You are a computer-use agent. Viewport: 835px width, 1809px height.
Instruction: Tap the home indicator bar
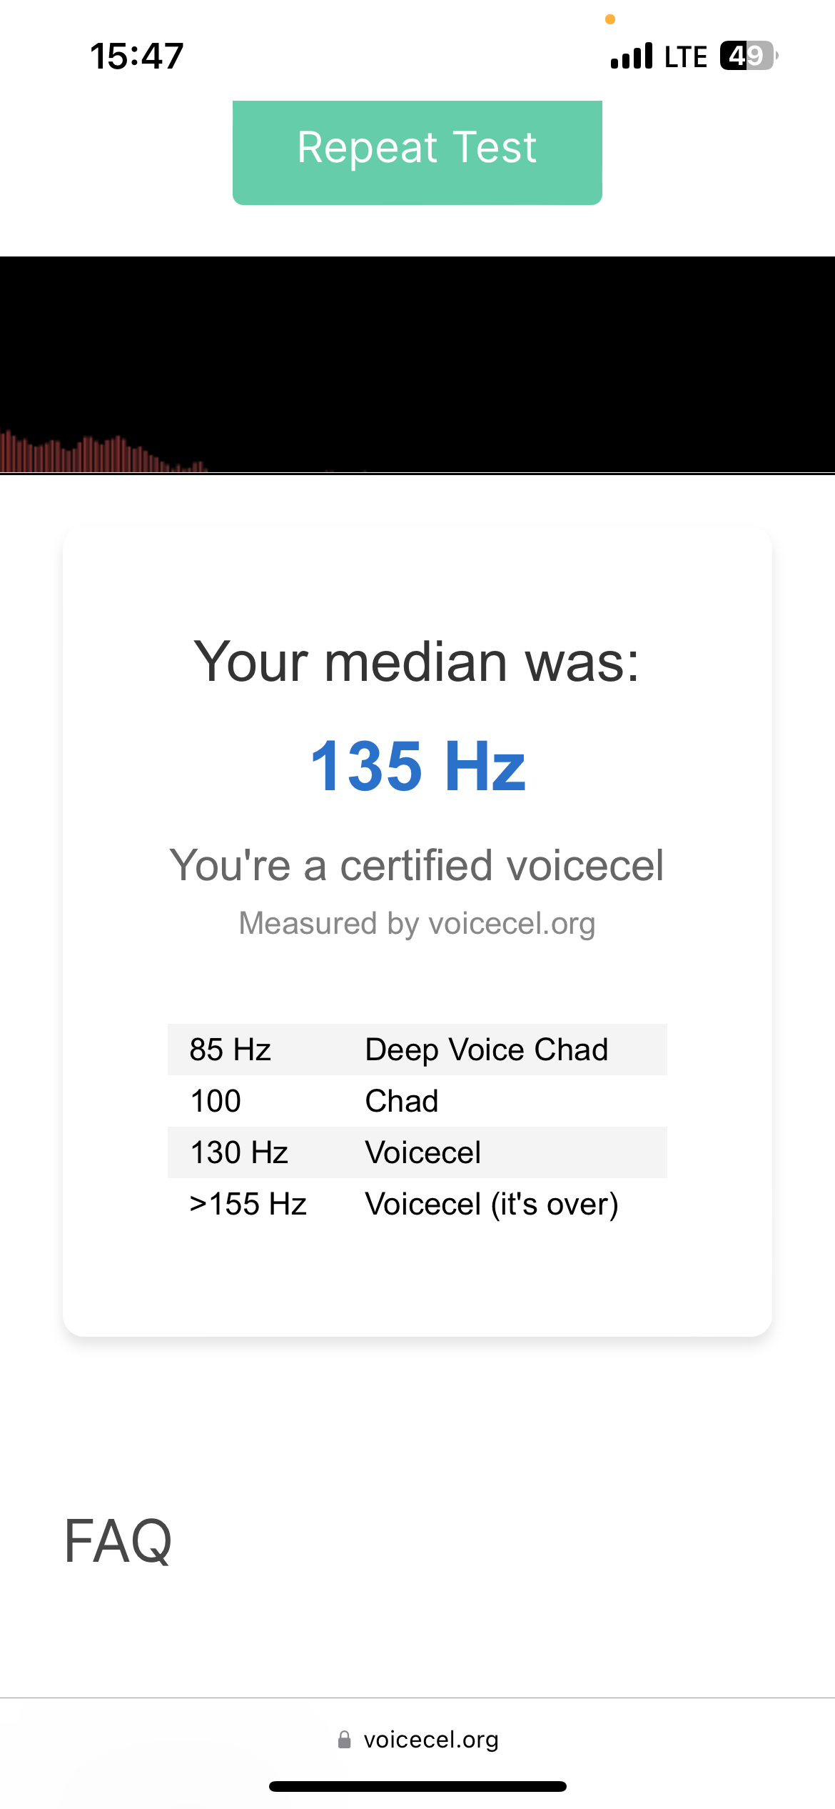(417, 1786)
